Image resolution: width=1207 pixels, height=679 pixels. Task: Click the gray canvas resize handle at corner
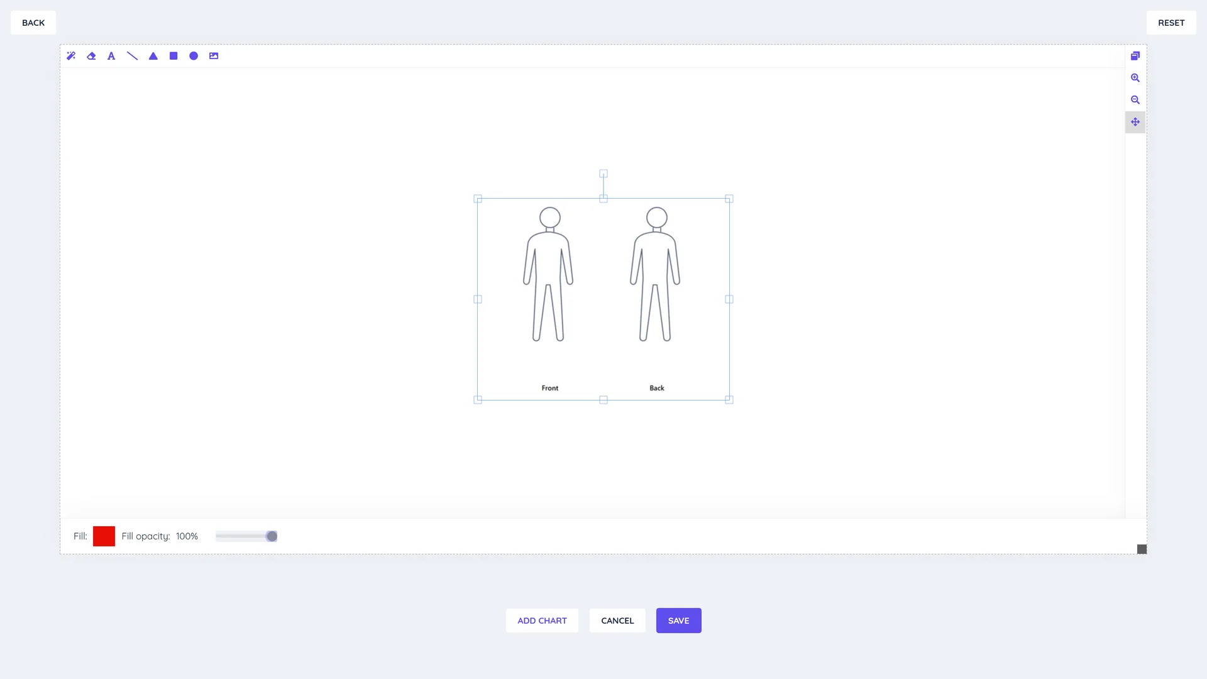click(1142, 549)
